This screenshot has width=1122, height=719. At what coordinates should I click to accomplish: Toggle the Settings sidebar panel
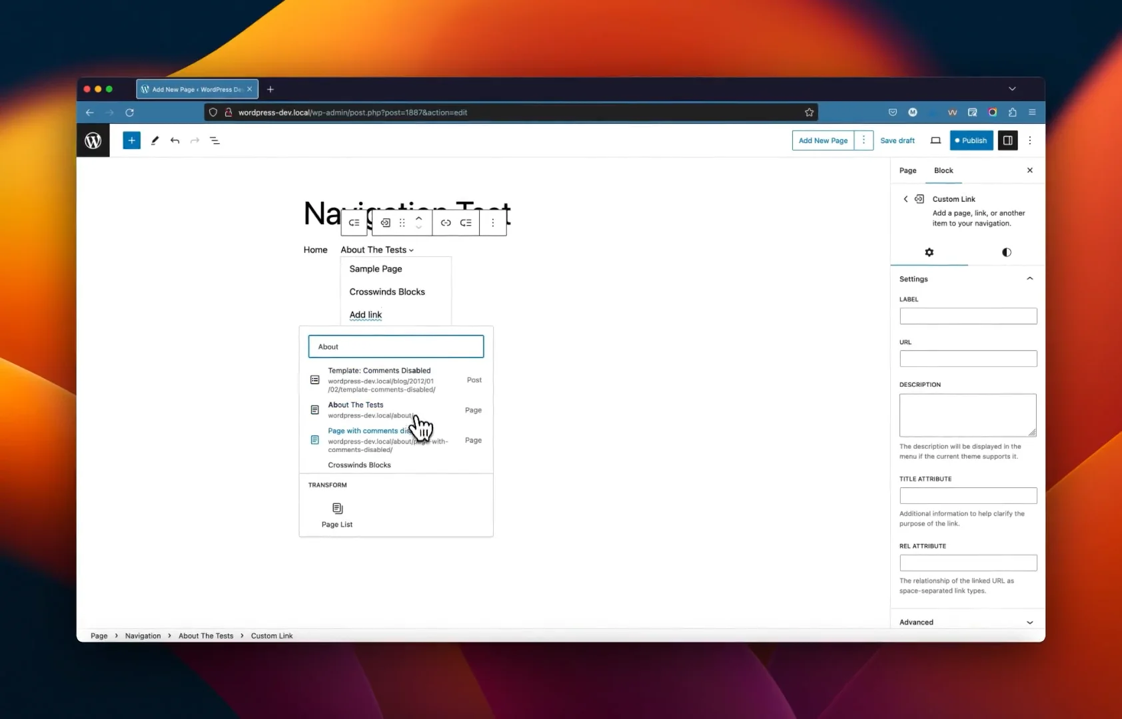pos(1007,140)
